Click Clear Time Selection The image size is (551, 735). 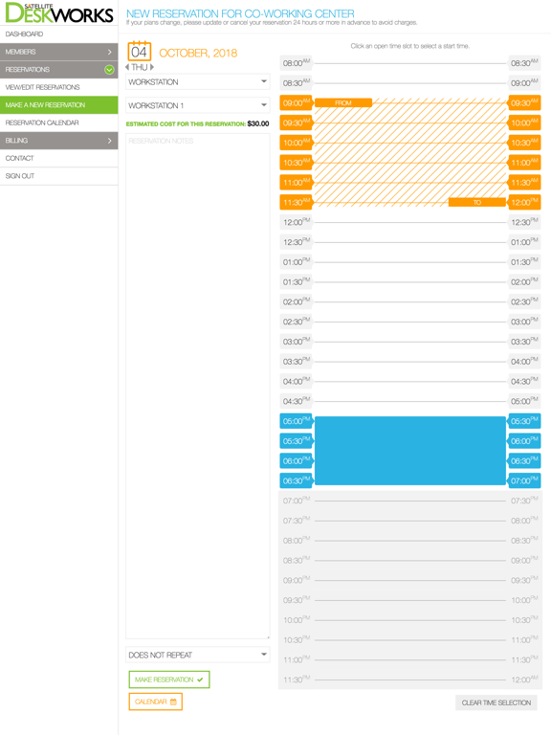click(x=496, y=702)
